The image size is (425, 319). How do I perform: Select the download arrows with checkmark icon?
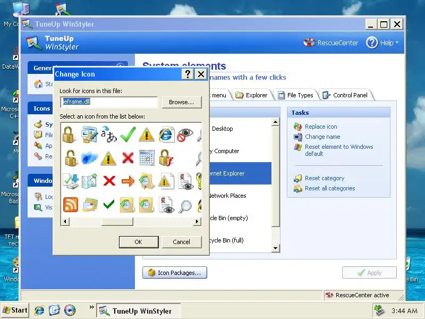pyautogui.click(x=71, y=181)
